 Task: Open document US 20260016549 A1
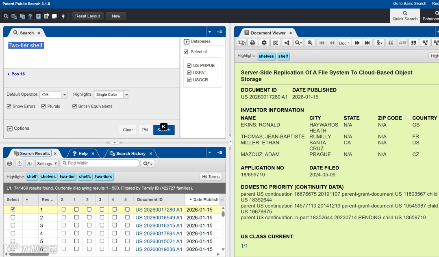(159, 218)
